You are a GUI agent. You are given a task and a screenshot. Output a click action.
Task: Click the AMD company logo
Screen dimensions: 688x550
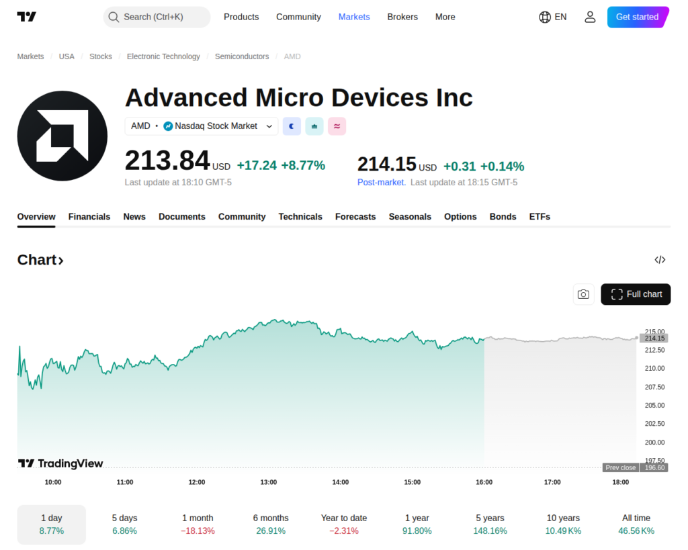pyautogui.click(x=62, y=136)
